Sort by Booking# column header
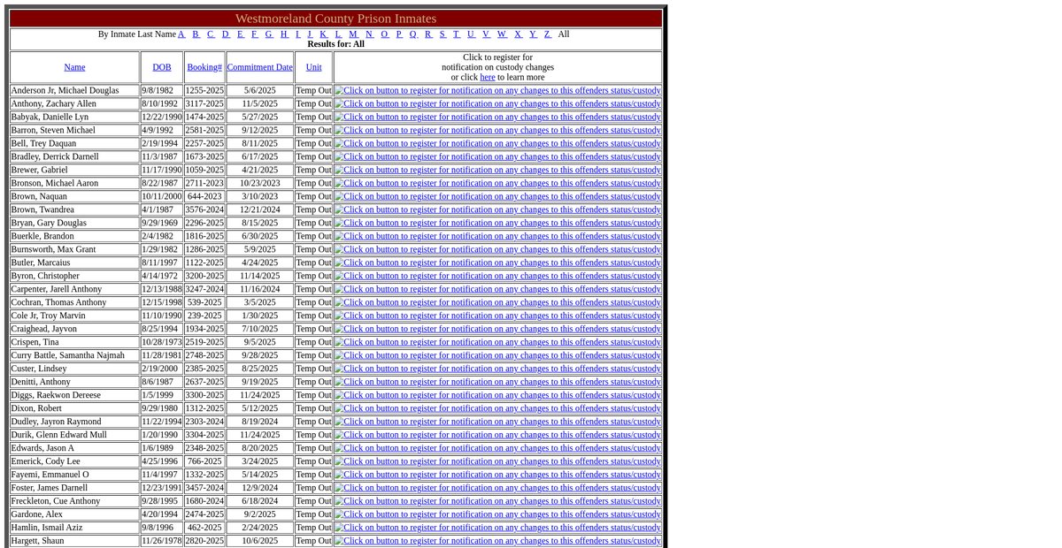Image resolution: width=1062 pixels, height=548 pixels. 204,67
